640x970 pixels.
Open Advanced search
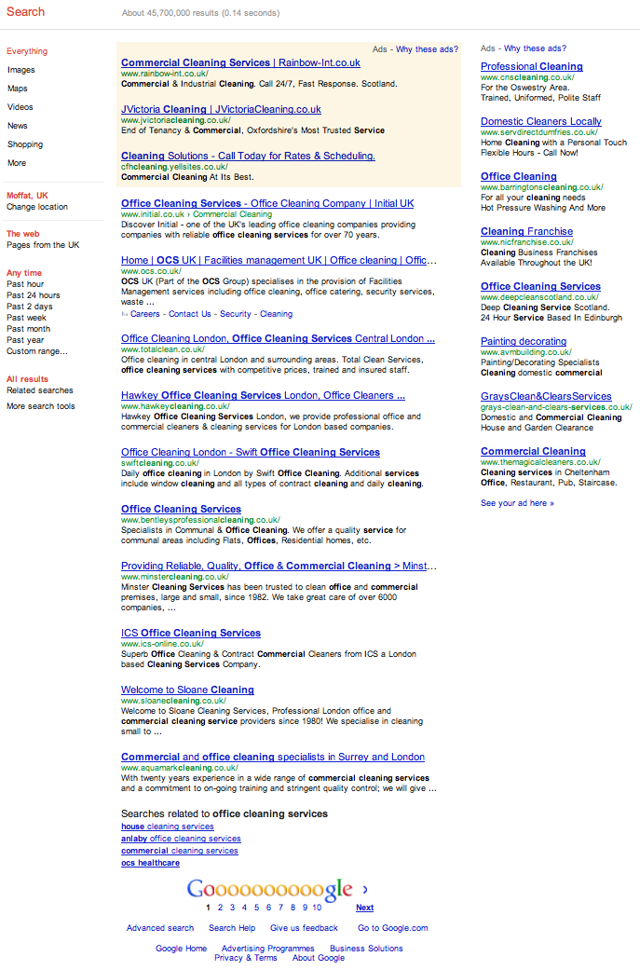click(x=160, y=928)
